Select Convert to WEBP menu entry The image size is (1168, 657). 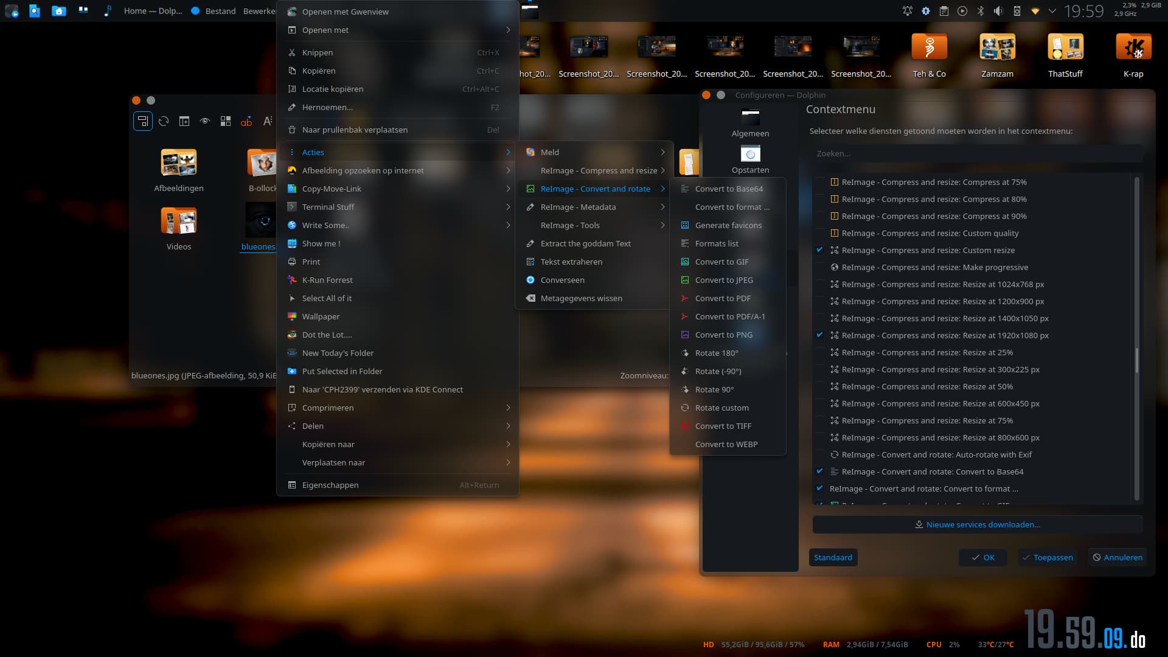726,444
